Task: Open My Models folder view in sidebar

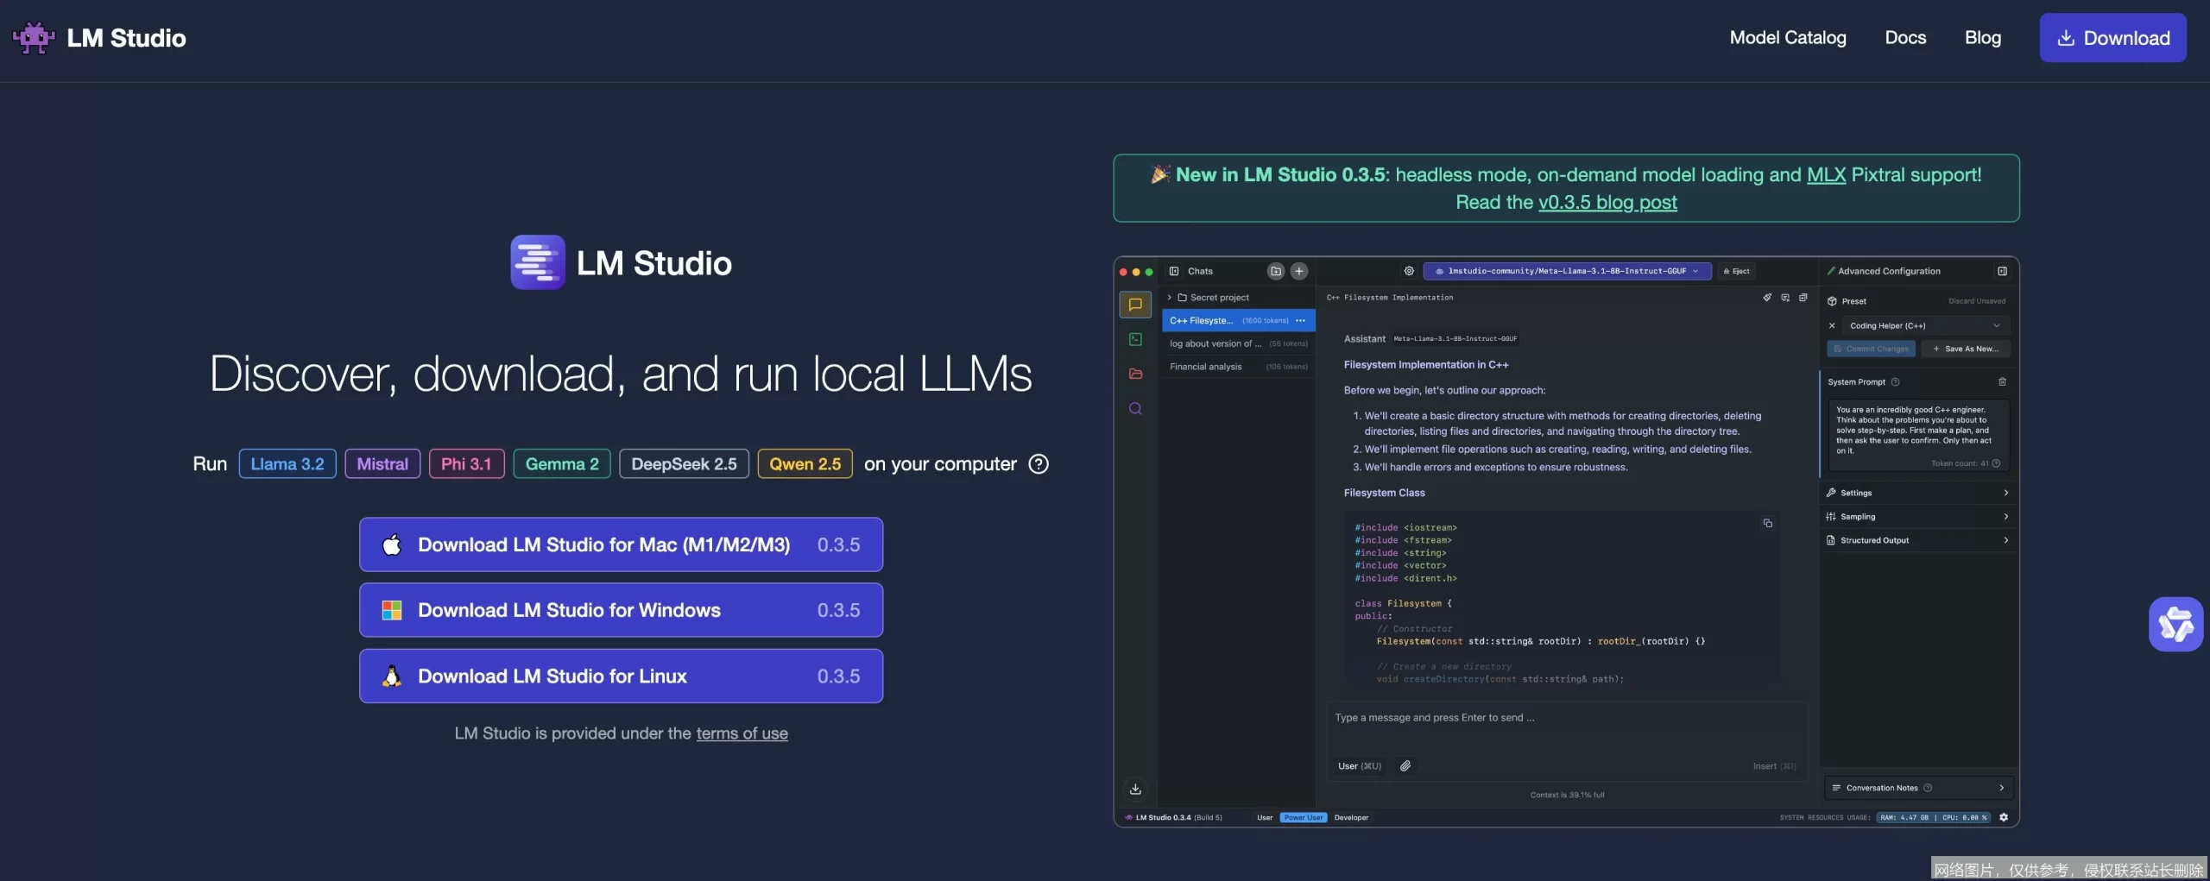Action: (x=1135, y=374)
